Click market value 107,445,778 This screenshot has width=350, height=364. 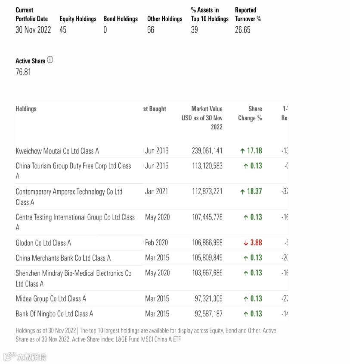pyautogui.click(x=207, y=217)
